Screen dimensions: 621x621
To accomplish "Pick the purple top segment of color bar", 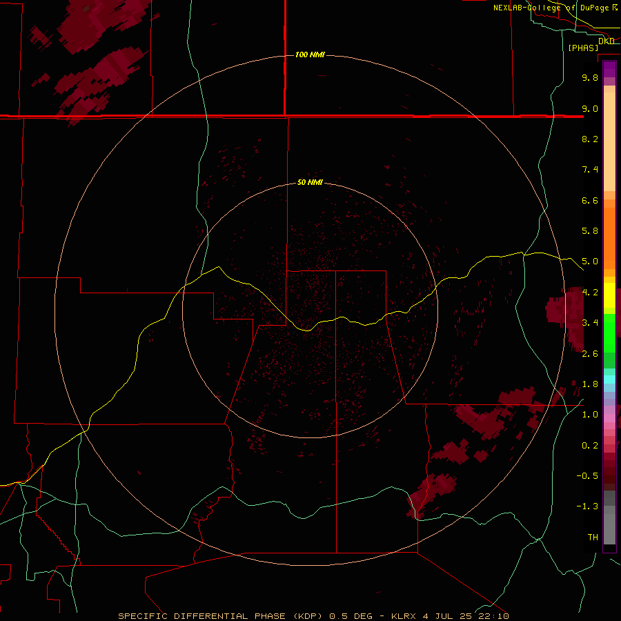I will pyautogui.click(x=609, y=69).
